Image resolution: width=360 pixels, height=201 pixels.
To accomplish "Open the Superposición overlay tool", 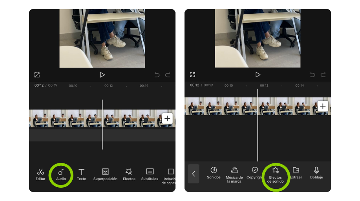I will (105, 174).
